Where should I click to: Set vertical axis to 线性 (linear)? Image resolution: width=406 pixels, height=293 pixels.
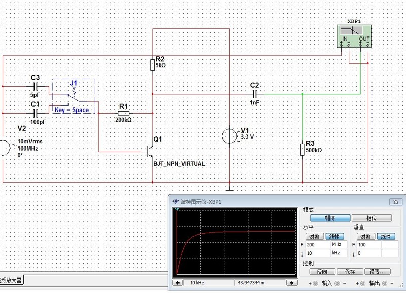click(385, 236)
